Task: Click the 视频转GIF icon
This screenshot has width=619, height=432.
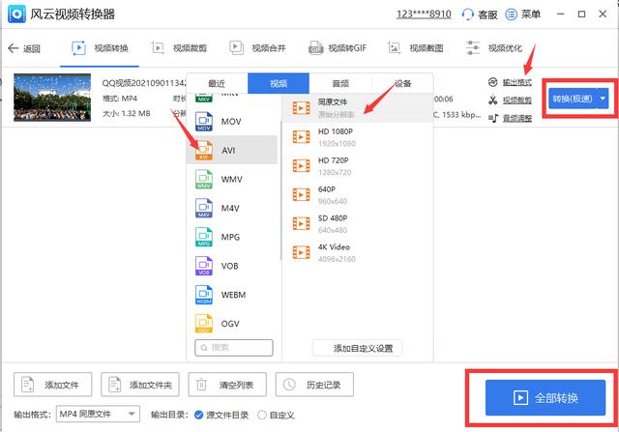Action: (316, 48)
